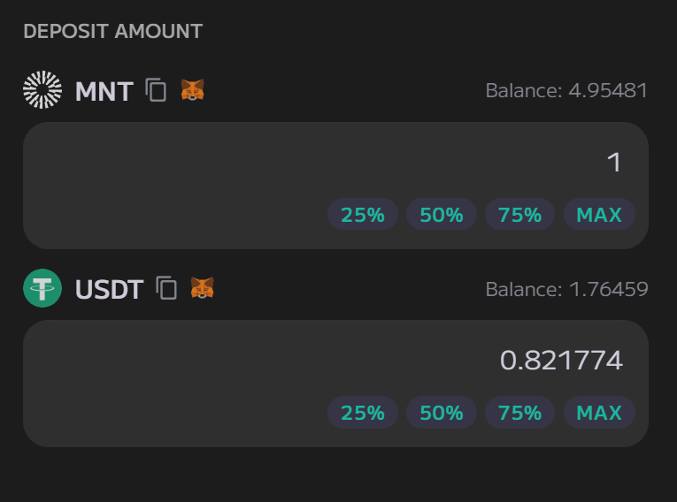This screenshot has width=677, height=502.
Task: Set MNT deposit to 75%
Action: click(x=519, y=215)
